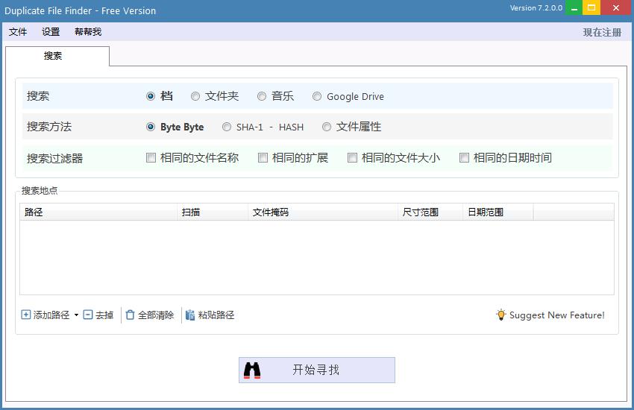This screenshot has height=410, width=634.
Task: Maximize the Duplicate File Finder window
Action: (x=591, y=7)
